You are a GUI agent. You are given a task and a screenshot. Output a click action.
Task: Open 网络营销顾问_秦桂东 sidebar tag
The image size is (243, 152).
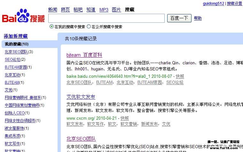(x=23, y=98)
